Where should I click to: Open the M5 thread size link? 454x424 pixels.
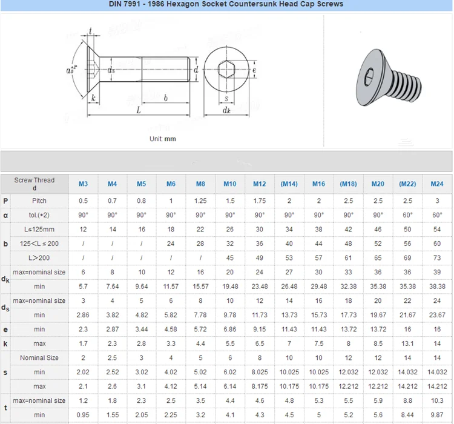[141, 184]
